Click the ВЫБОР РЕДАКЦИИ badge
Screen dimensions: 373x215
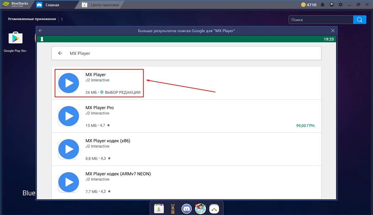[x=120, y=92]
